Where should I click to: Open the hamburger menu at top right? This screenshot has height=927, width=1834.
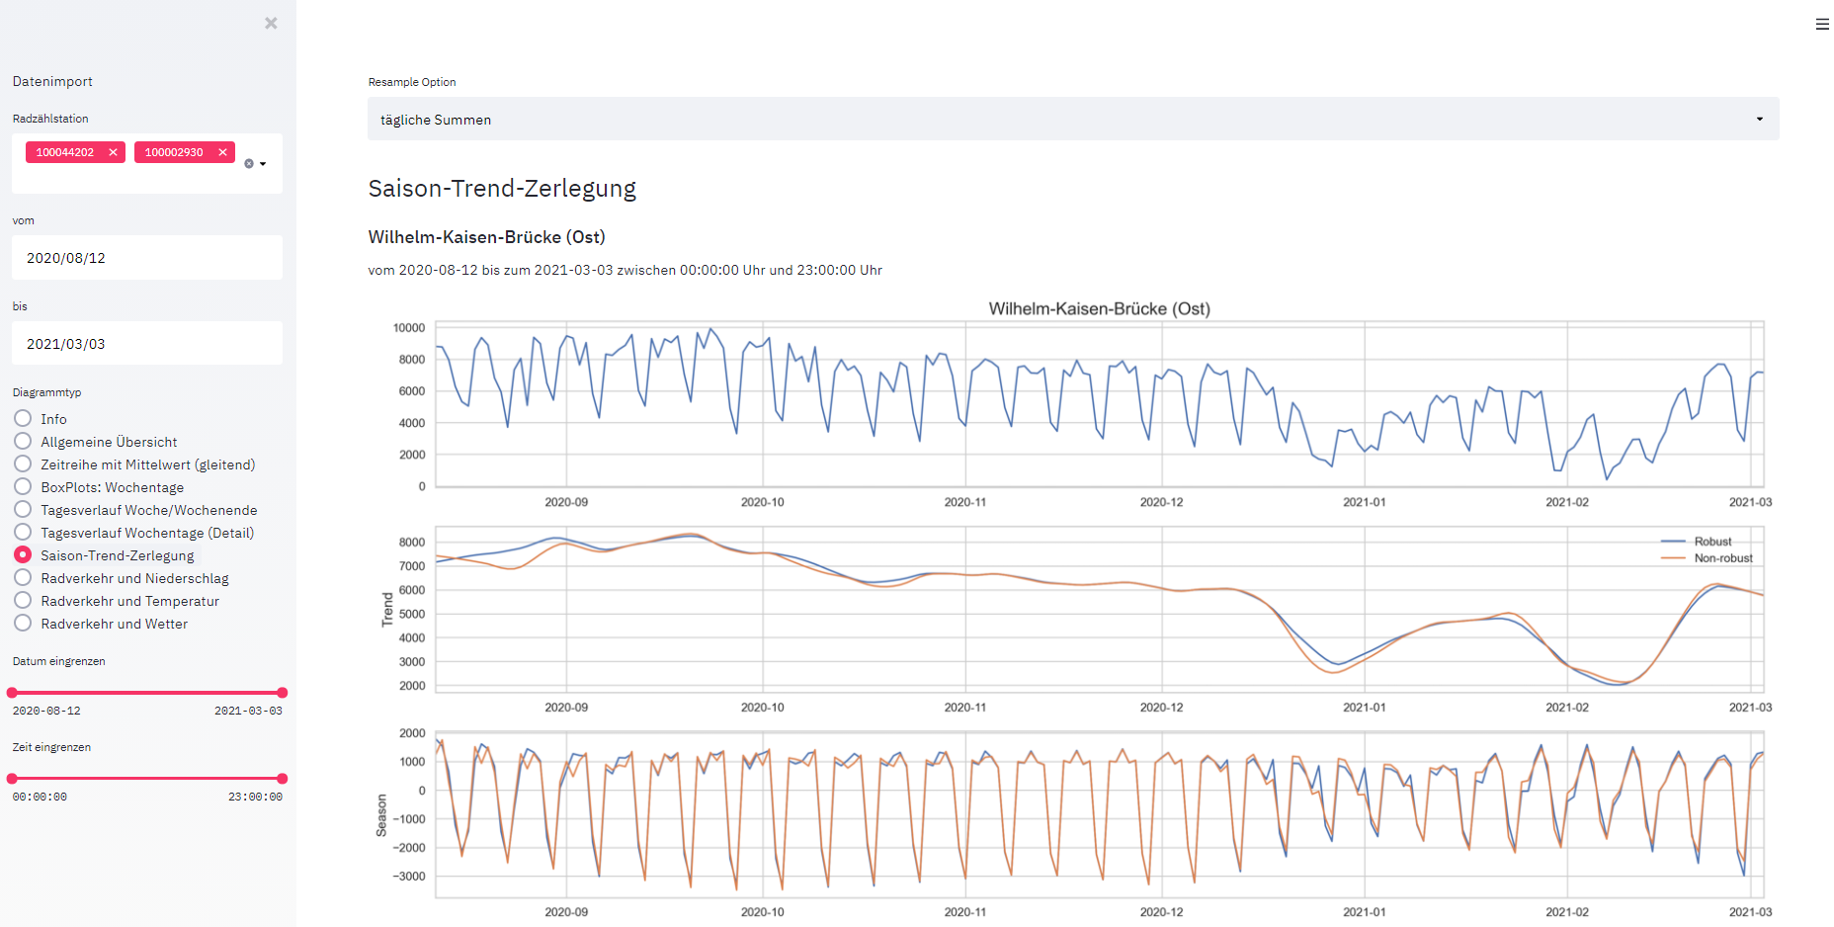[1821, 24]
